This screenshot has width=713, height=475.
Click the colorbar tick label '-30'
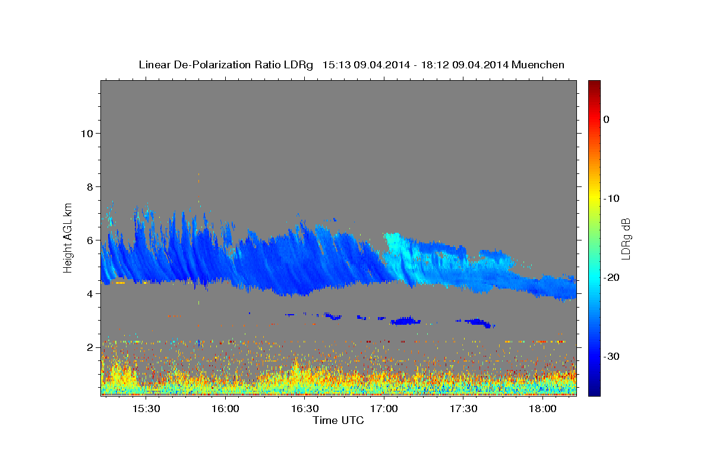pyautogui.click(x=612, y=356)
